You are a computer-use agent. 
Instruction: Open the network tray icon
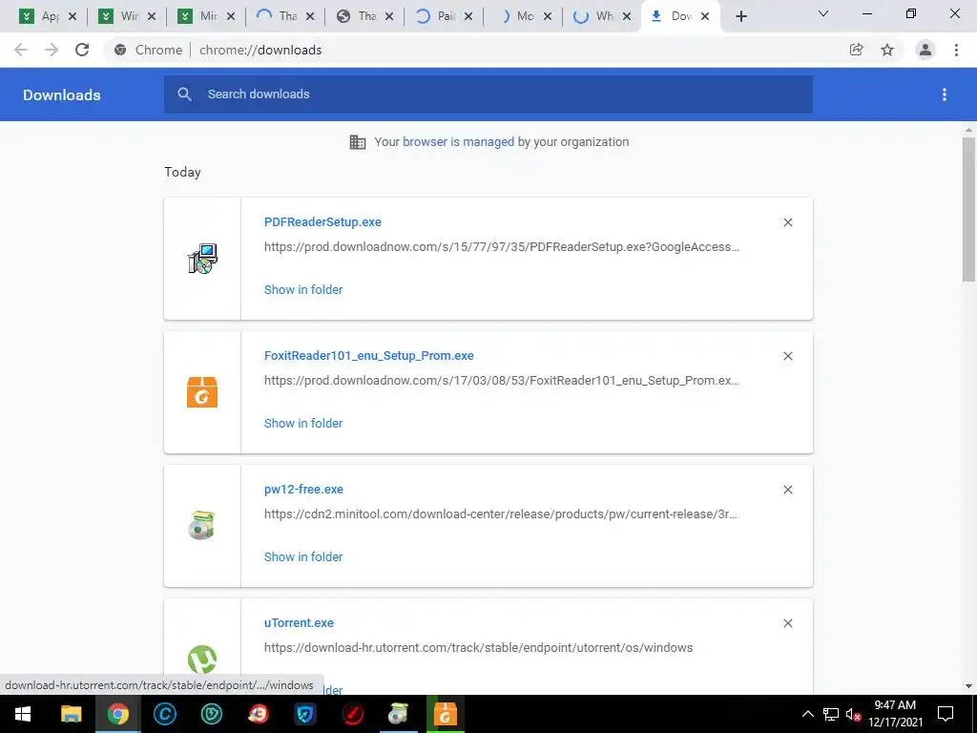point(831,714)
